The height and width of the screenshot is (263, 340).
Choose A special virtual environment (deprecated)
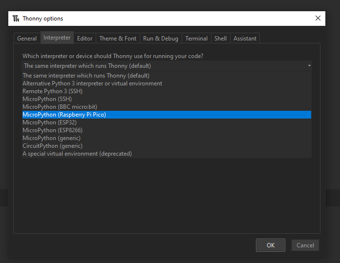[167, 154]
